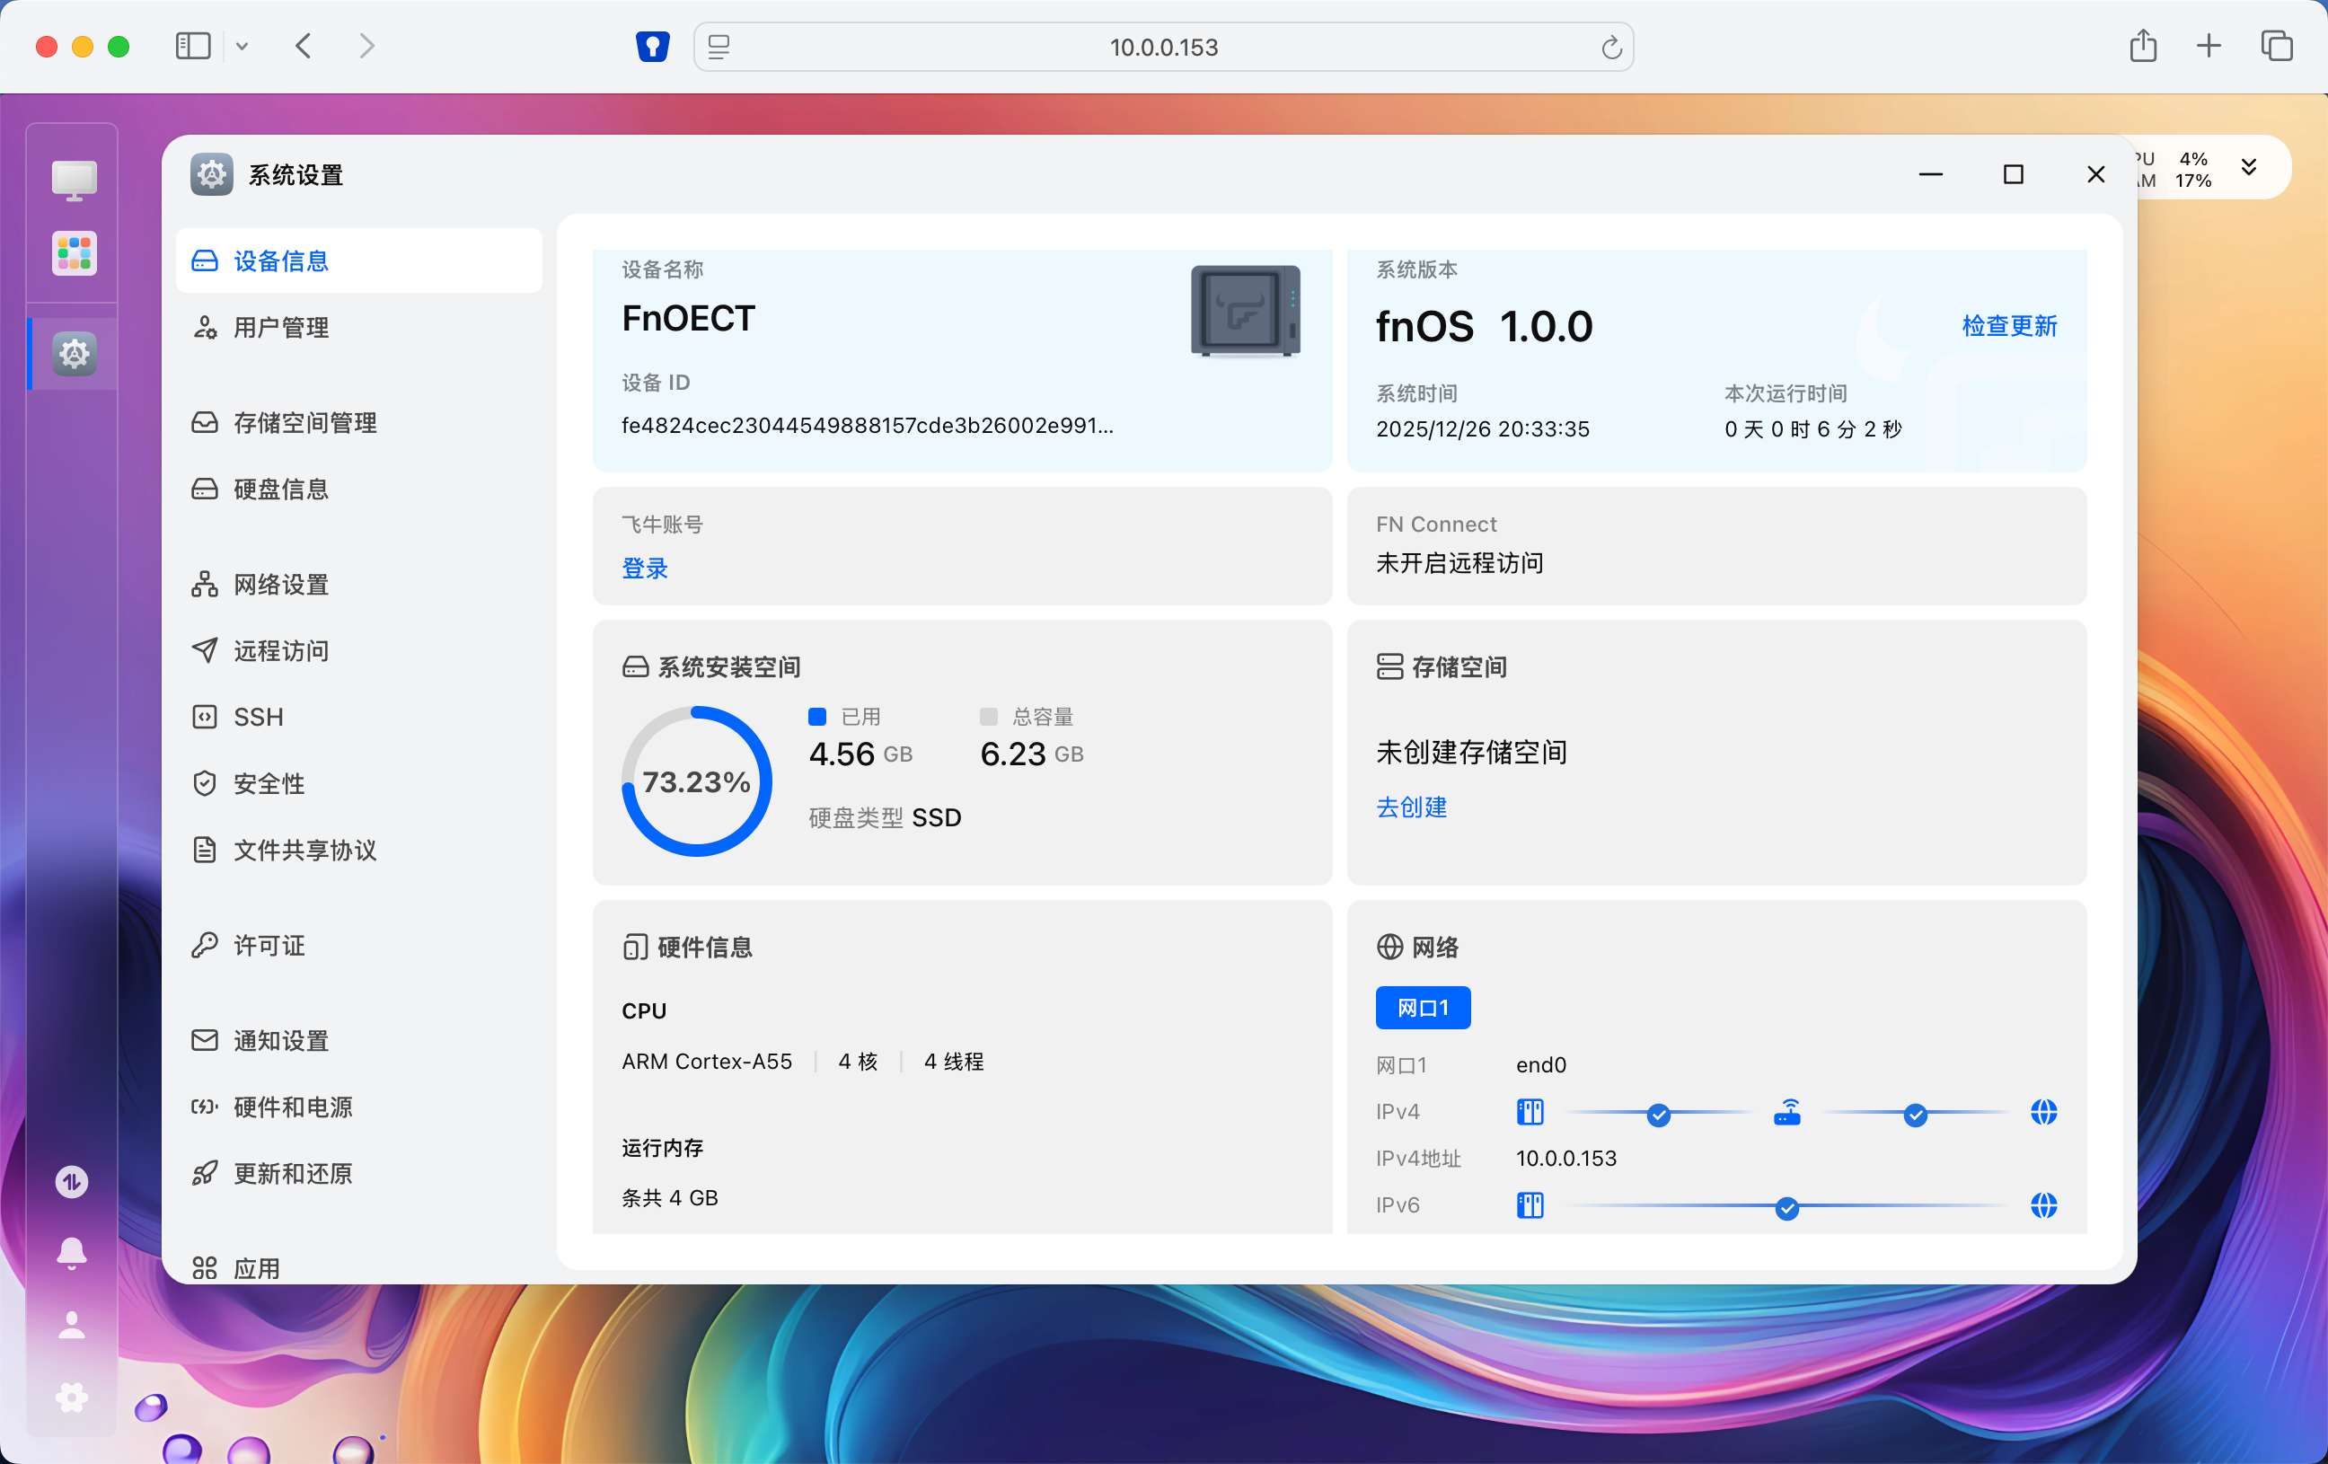
Task: Expand the CPU and RAM stats chevron
Action: point(2249,166)
